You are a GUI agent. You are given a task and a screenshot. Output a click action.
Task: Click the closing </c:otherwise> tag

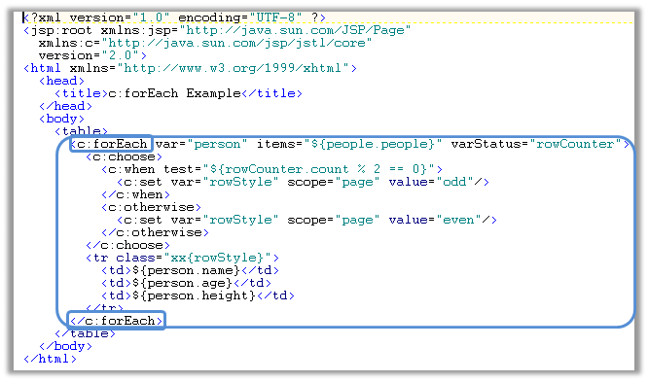pos(155,232)
